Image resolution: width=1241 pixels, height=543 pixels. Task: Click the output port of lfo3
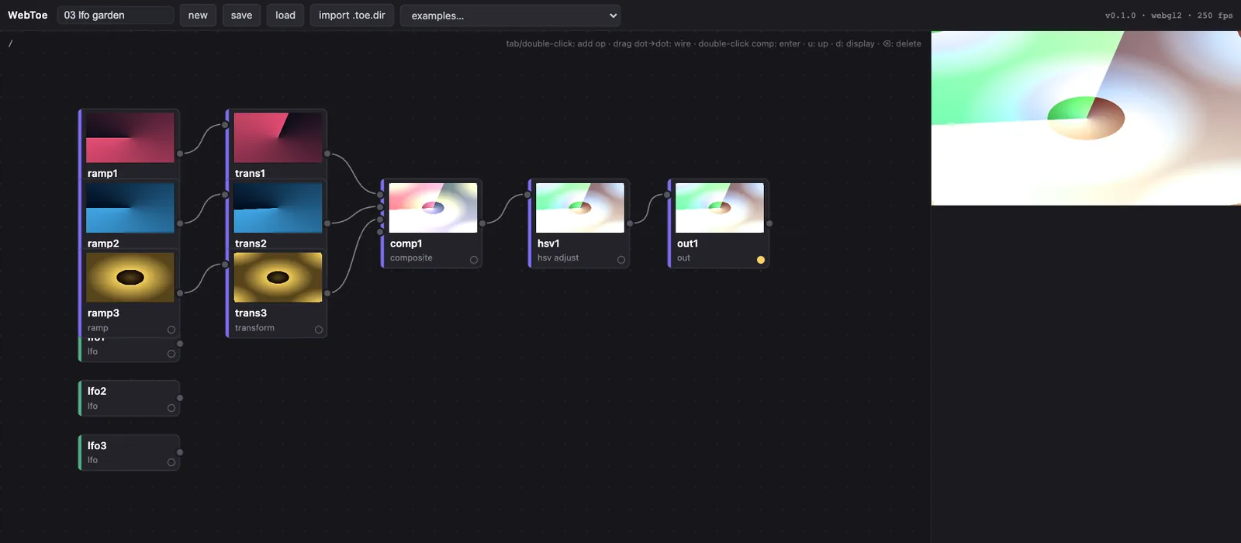(x=180, y=452)
